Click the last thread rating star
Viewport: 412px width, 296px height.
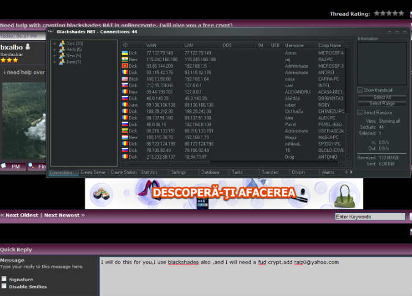pyautogui.click(x=400, y=13)
